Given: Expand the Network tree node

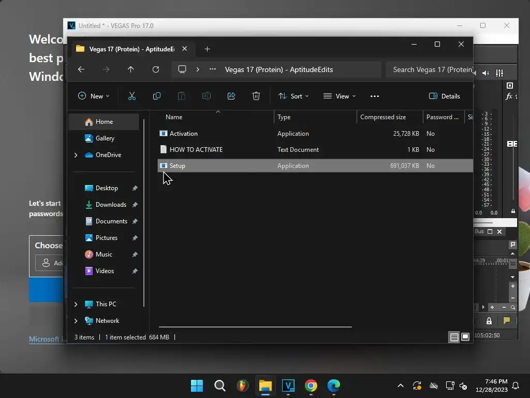Looking at the screenshot, I should pos(76,321).
